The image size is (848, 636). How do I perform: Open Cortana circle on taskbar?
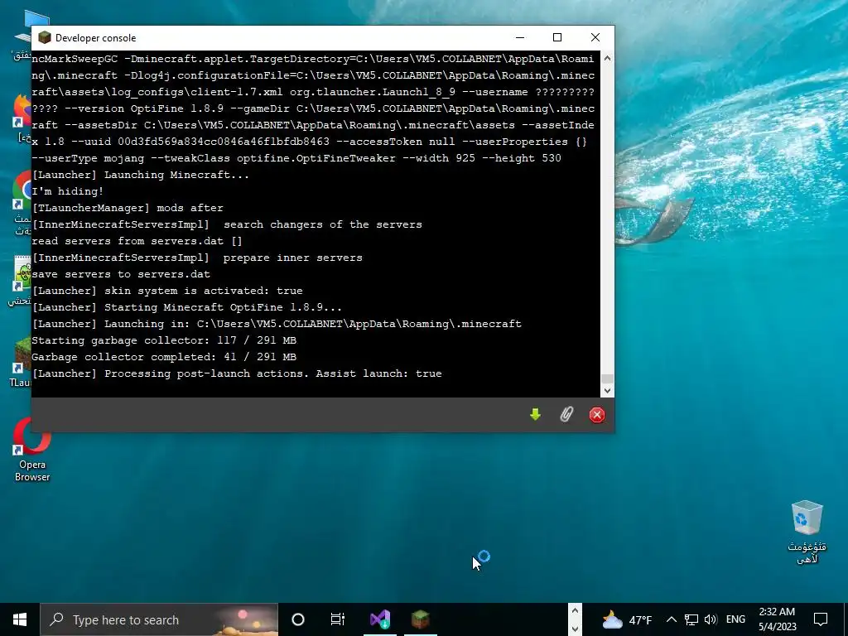tap(297, 619)
